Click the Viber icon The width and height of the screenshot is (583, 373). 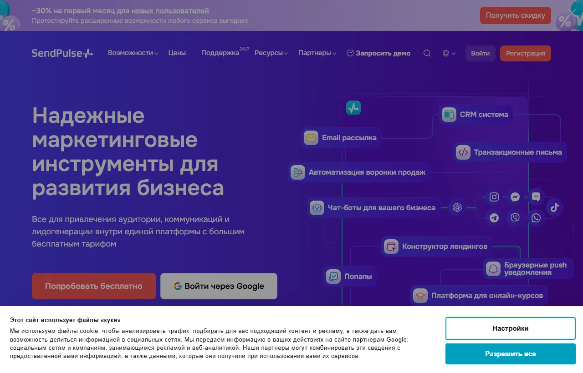pos(515,218)
